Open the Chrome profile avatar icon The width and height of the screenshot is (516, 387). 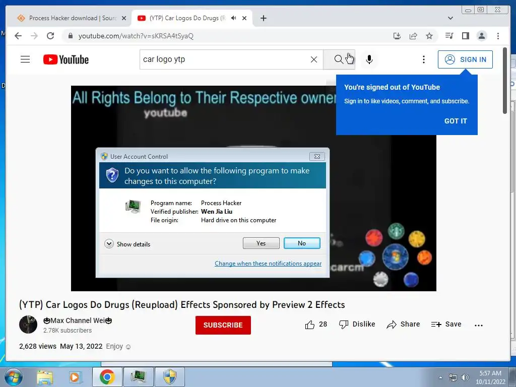[x=482, y=36]
